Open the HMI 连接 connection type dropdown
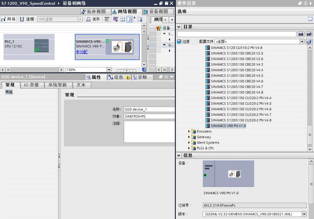The height and width of the screenshot is (219, 314). pos(80,19)
